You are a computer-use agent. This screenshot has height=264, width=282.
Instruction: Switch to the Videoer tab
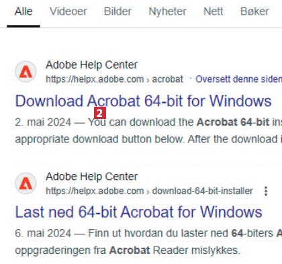pos(68,11)
